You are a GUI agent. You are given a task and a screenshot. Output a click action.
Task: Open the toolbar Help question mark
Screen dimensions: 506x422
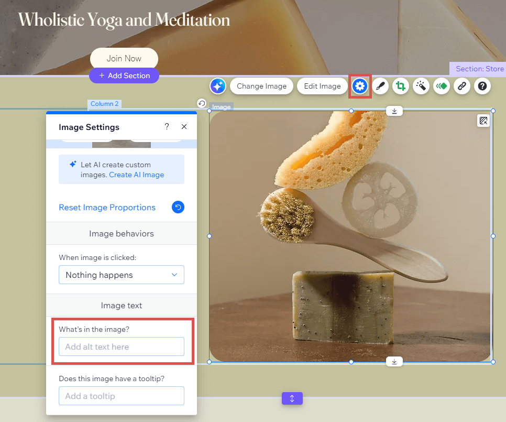click(x=482, y=86)
